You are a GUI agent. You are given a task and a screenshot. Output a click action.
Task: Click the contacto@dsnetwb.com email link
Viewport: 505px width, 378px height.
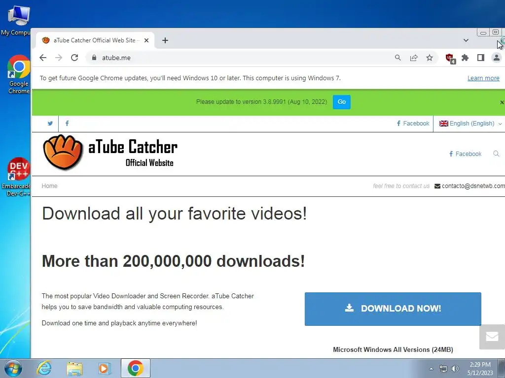(469, 186)
